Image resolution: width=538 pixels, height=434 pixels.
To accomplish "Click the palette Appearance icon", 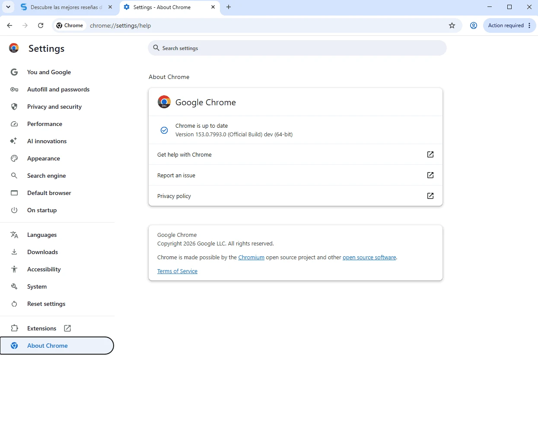I will tap(14, 158).
